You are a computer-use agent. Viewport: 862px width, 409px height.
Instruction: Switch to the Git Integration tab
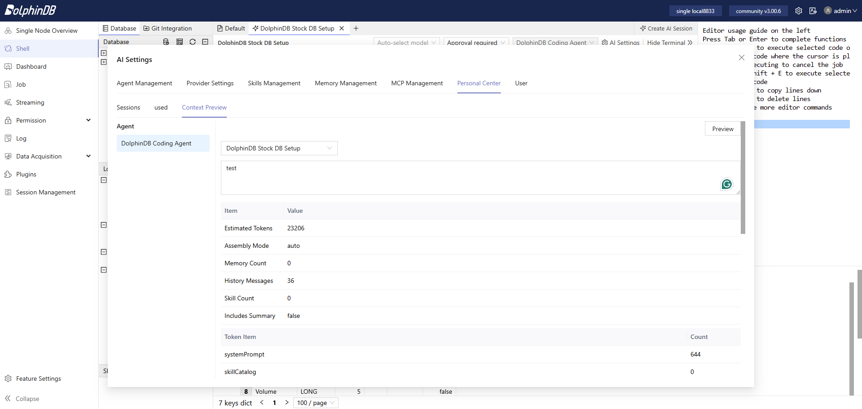pos(167,28)
